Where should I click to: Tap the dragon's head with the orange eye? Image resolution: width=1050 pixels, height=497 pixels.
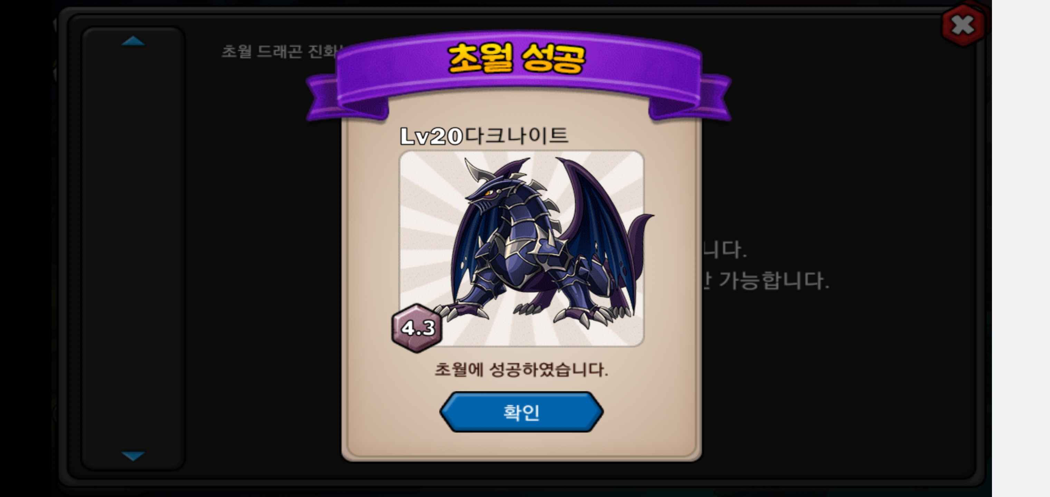pos(491,192)
